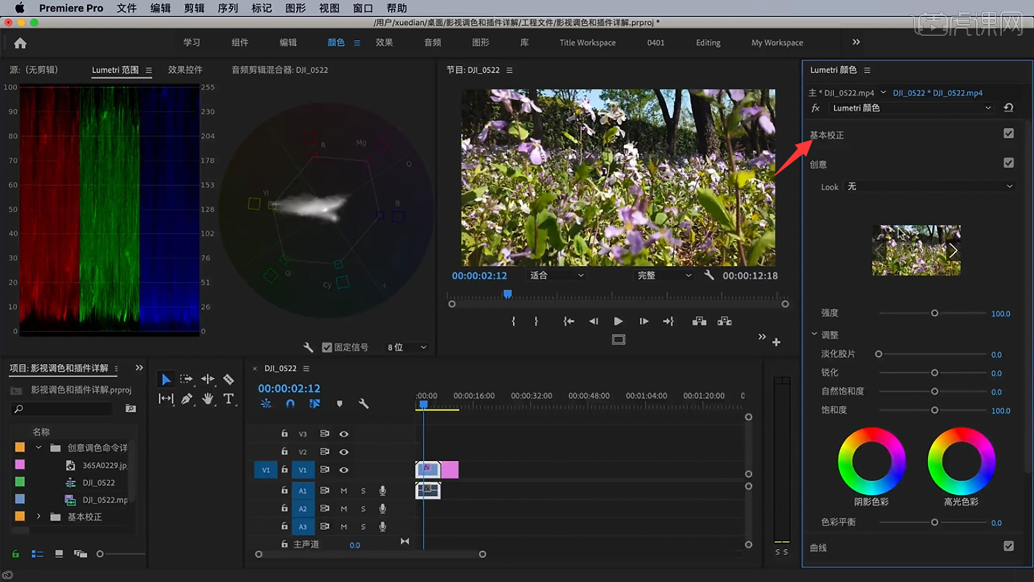Click the Lift button in Program monitor

[699, 321]
